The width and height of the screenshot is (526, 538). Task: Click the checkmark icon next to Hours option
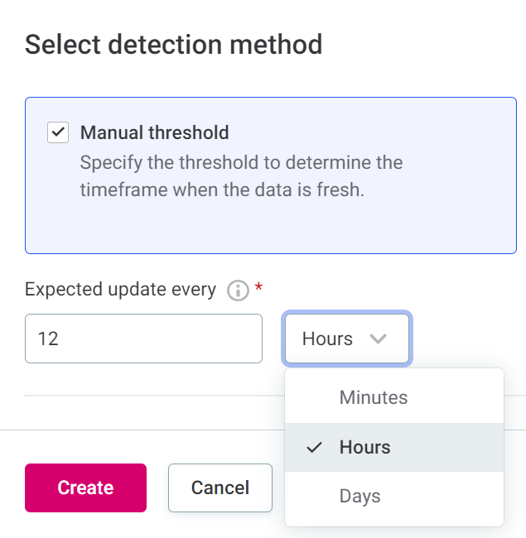coord(314,447)
